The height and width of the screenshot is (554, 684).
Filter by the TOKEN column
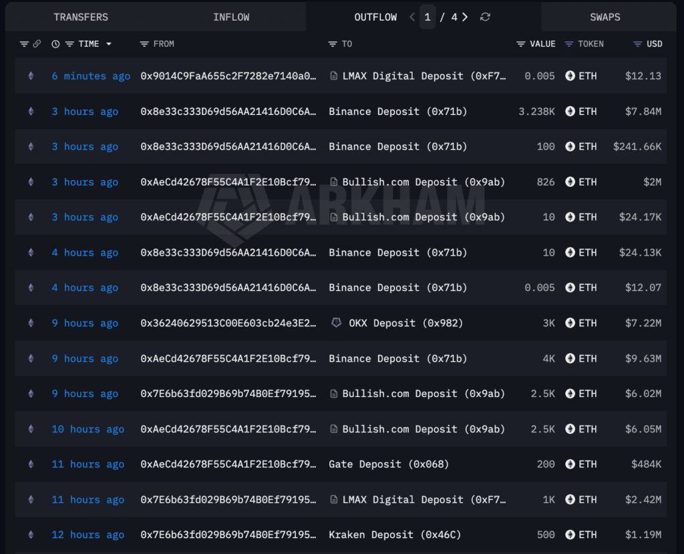(x=569, y=44)
